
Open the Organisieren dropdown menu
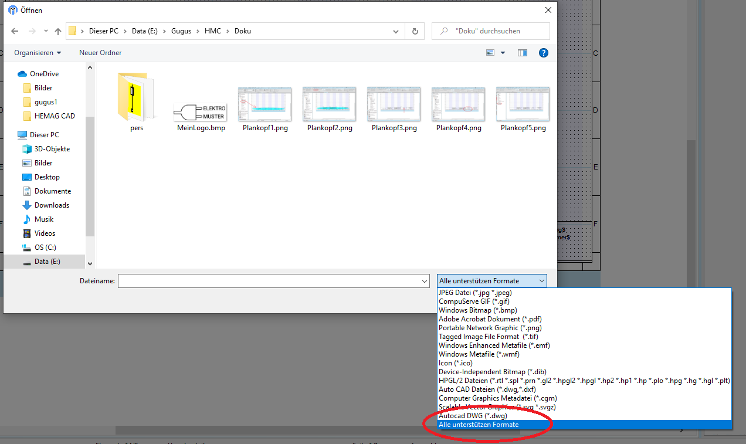pos(38,53)
